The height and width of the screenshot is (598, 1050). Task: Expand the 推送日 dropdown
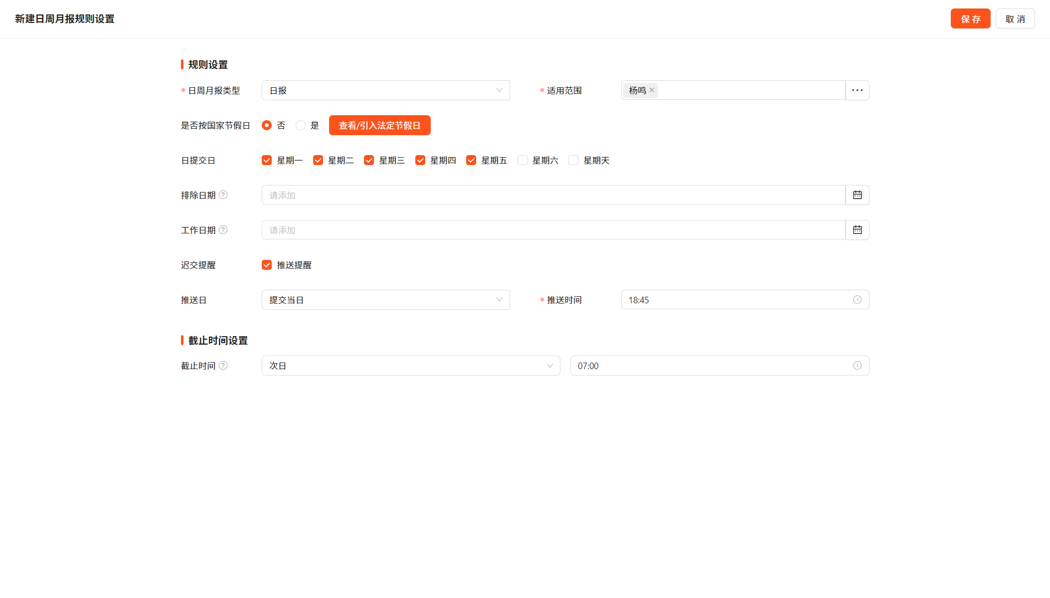click(385, 300)
